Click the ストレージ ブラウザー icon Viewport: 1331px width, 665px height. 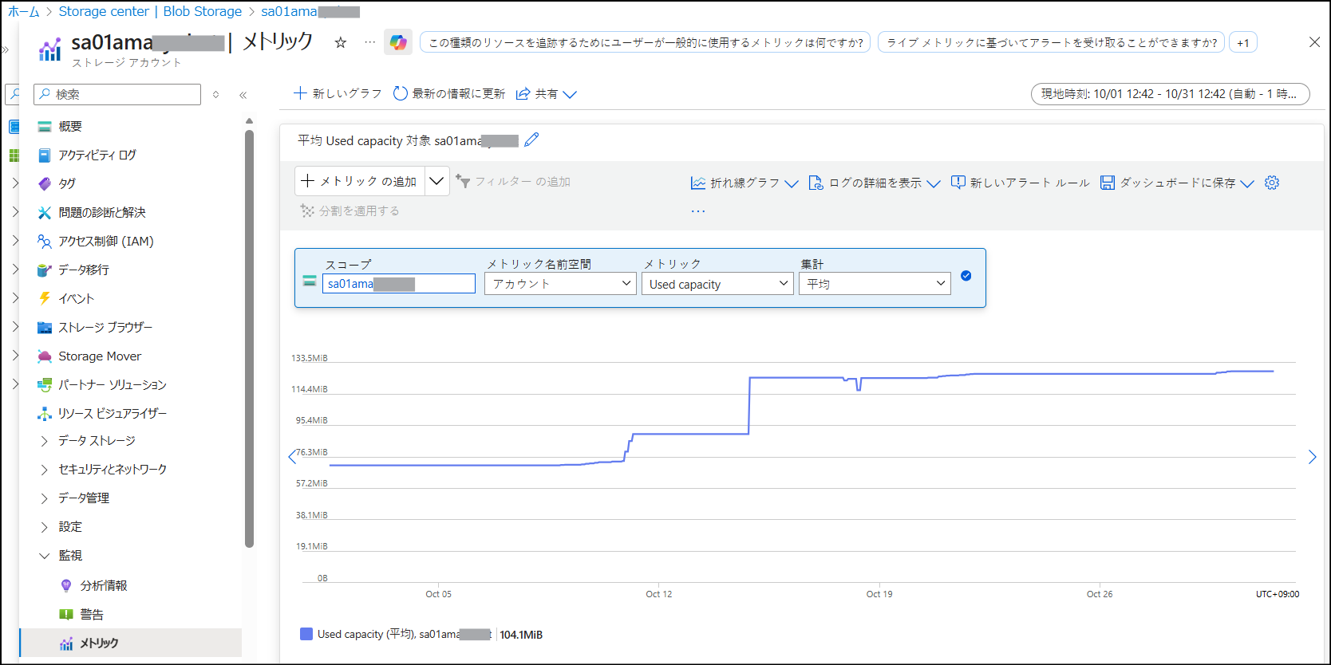coord(45,328)
